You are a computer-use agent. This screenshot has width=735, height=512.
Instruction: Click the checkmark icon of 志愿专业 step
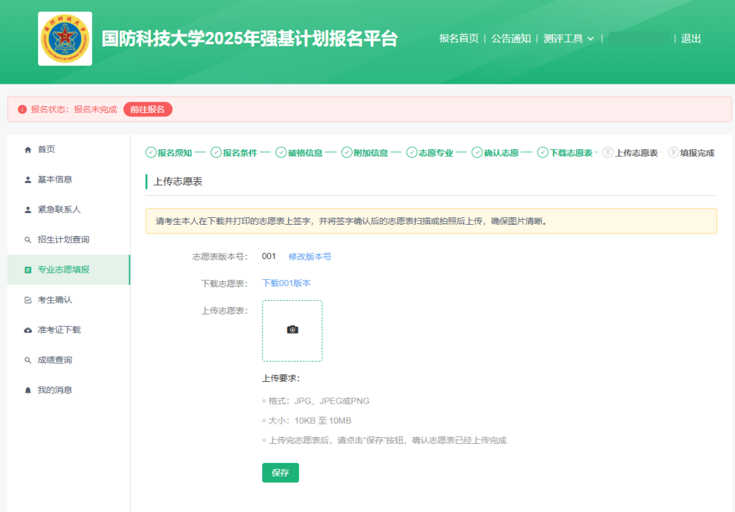412,153
